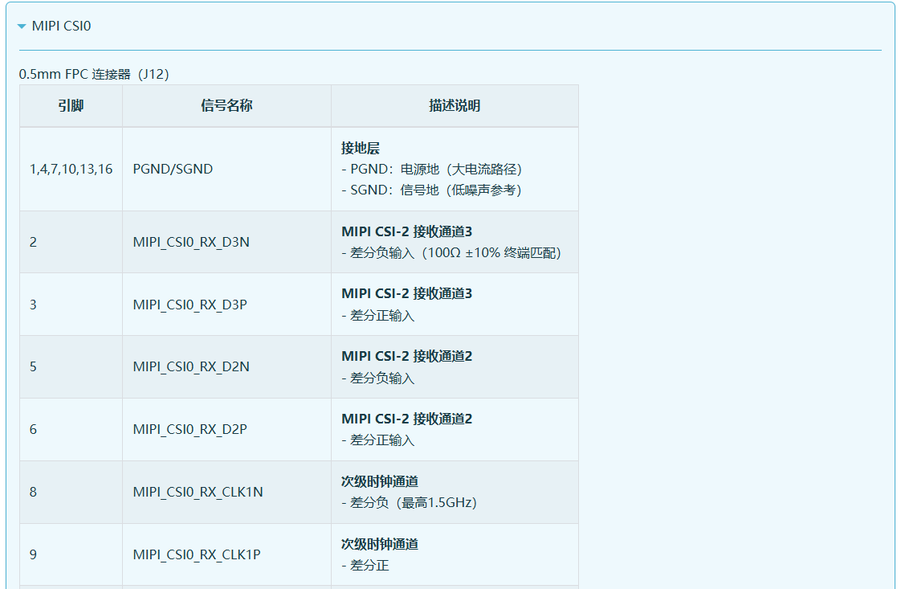
Task: Click the 信号名称 column header
Action: point(226,106)
